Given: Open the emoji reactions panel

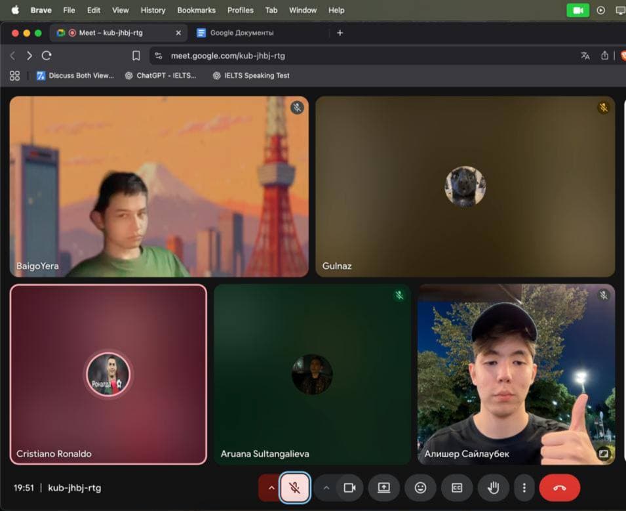Looking at the screenshot, I should [x=420, y=488].
